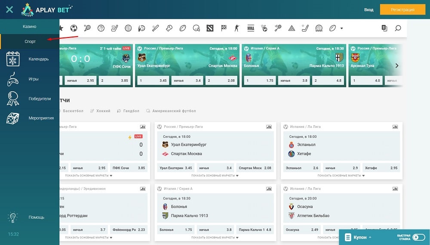Expand more sports dropdown arrow

[342, 28]
